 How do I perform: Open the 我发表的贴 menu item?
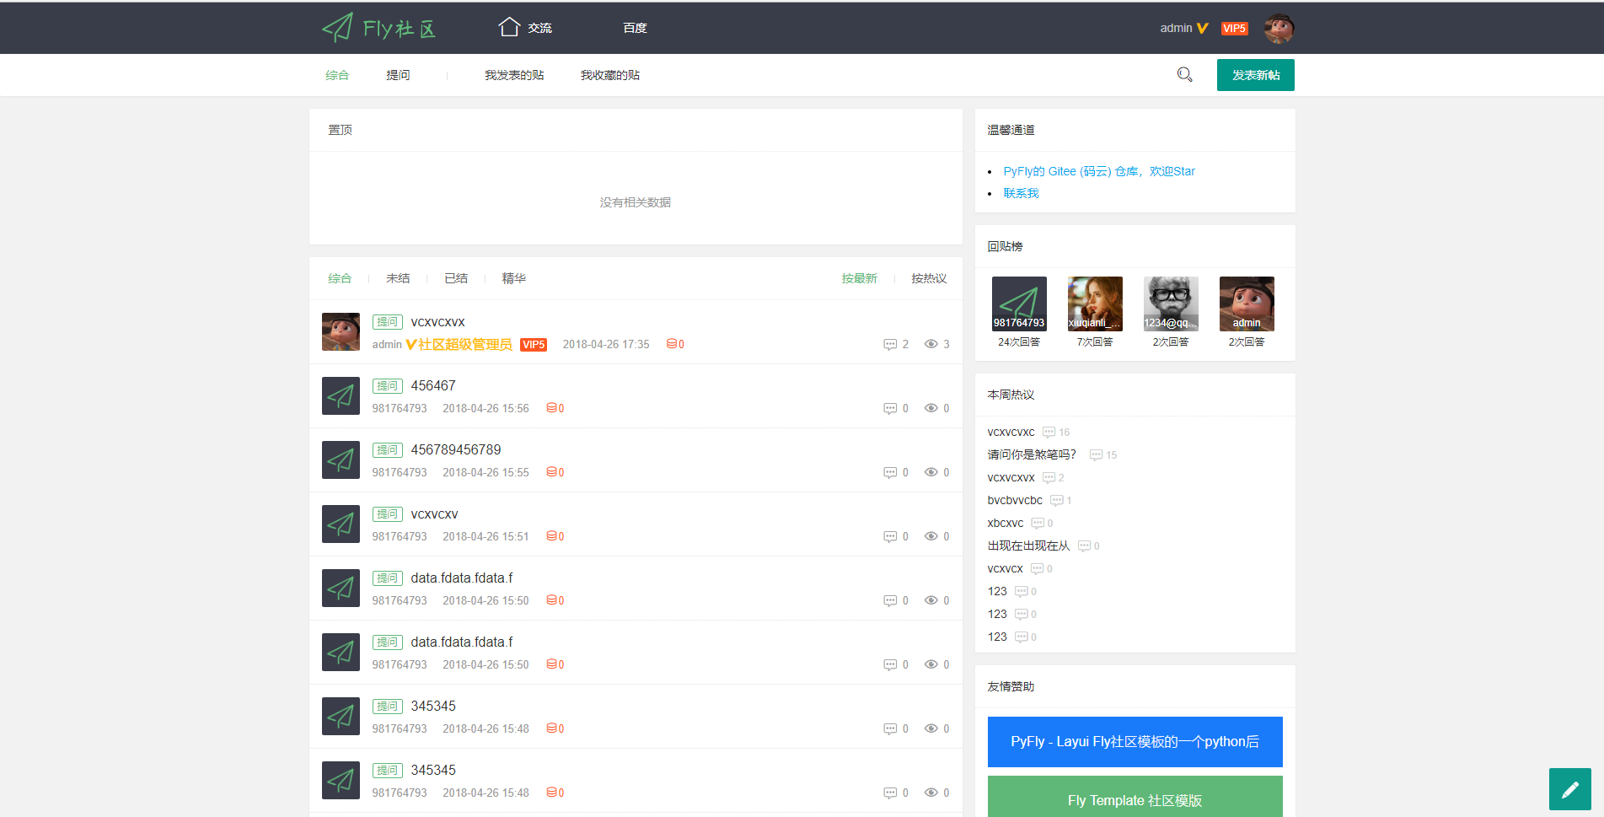tap(514, 75)
